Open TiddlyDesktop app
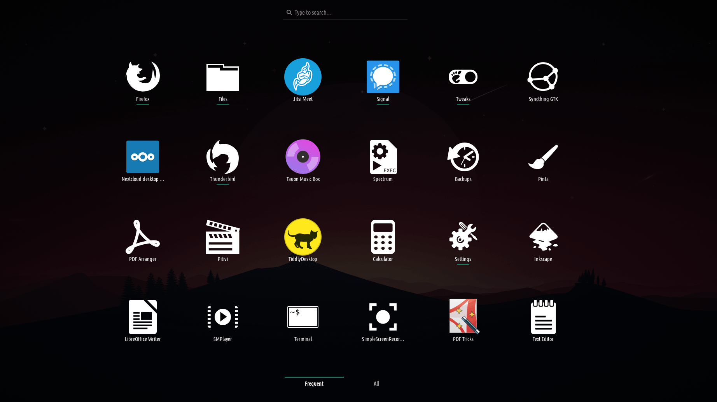Screen dimensions: 717x402 303,237
